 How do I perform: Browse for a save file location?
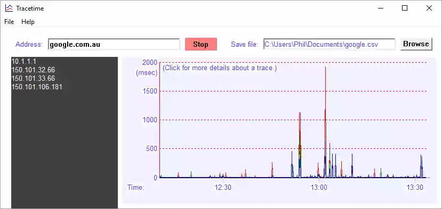(416, 44)
